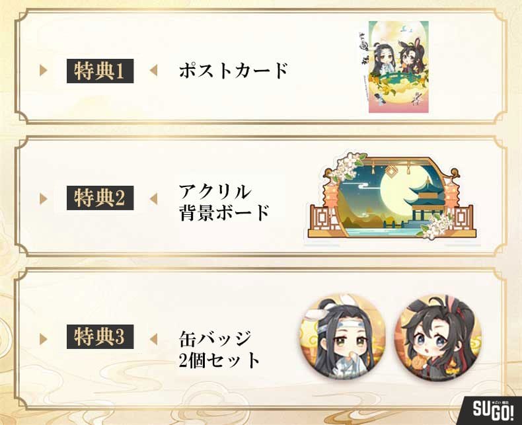Click the postcard illustration thumbnail
The height and width of the screenshot is (425, 522).
[398, 67]
